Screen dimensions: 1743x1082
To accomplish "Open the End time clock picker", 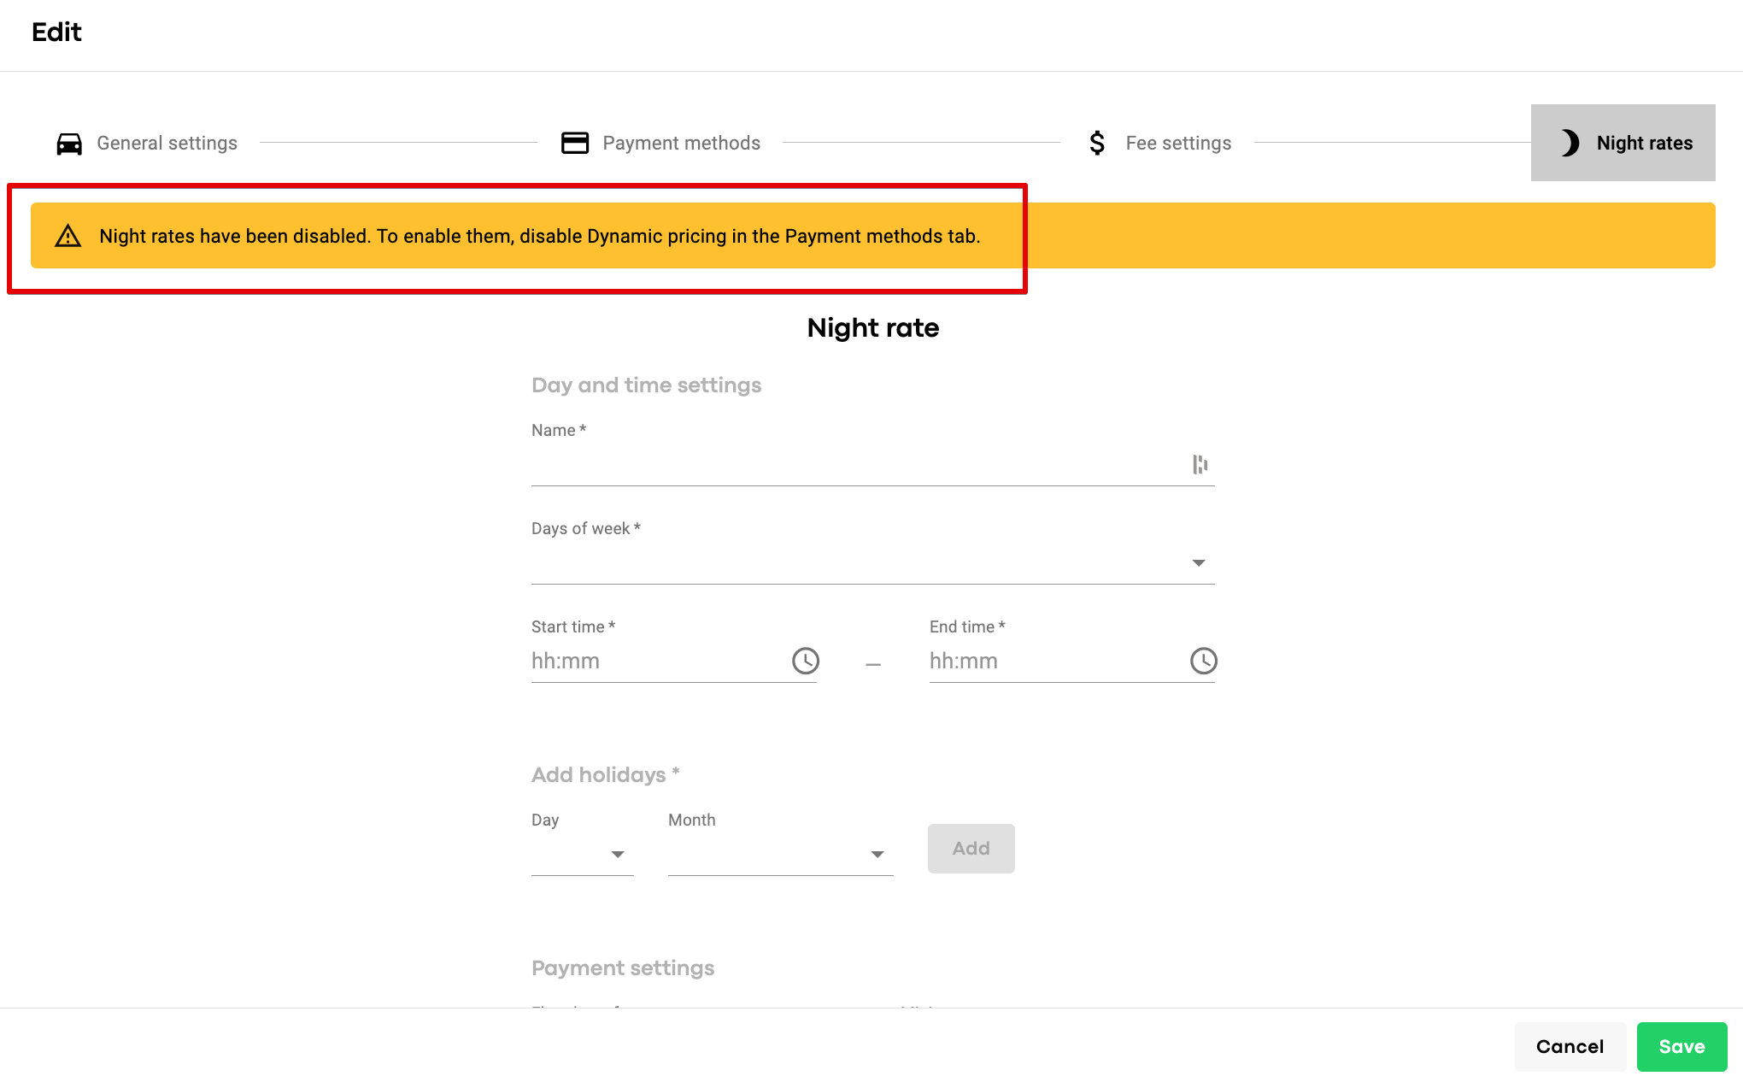I will 1203,661.
